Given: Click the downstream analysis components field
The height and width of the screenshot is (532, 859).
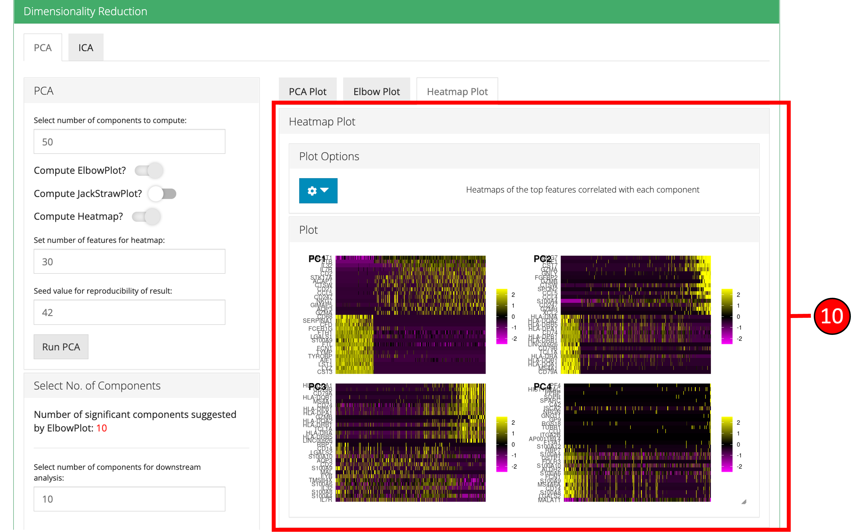Looking at the screenshot, I should click(x=129, y=499).
